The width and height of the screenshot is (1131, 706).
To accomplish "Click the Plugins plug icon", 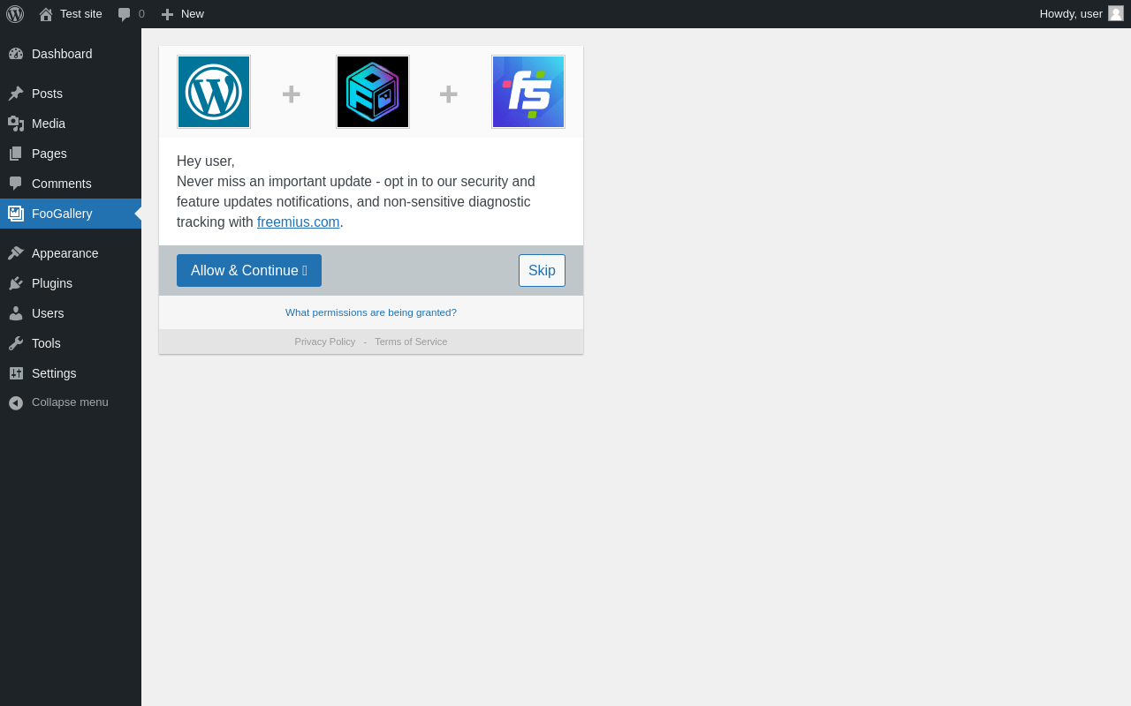I will pos(16,283).
